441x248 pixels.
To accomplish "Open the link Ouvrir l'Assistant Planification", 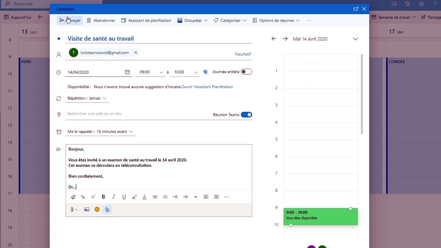I will click(x=207, y=87).
